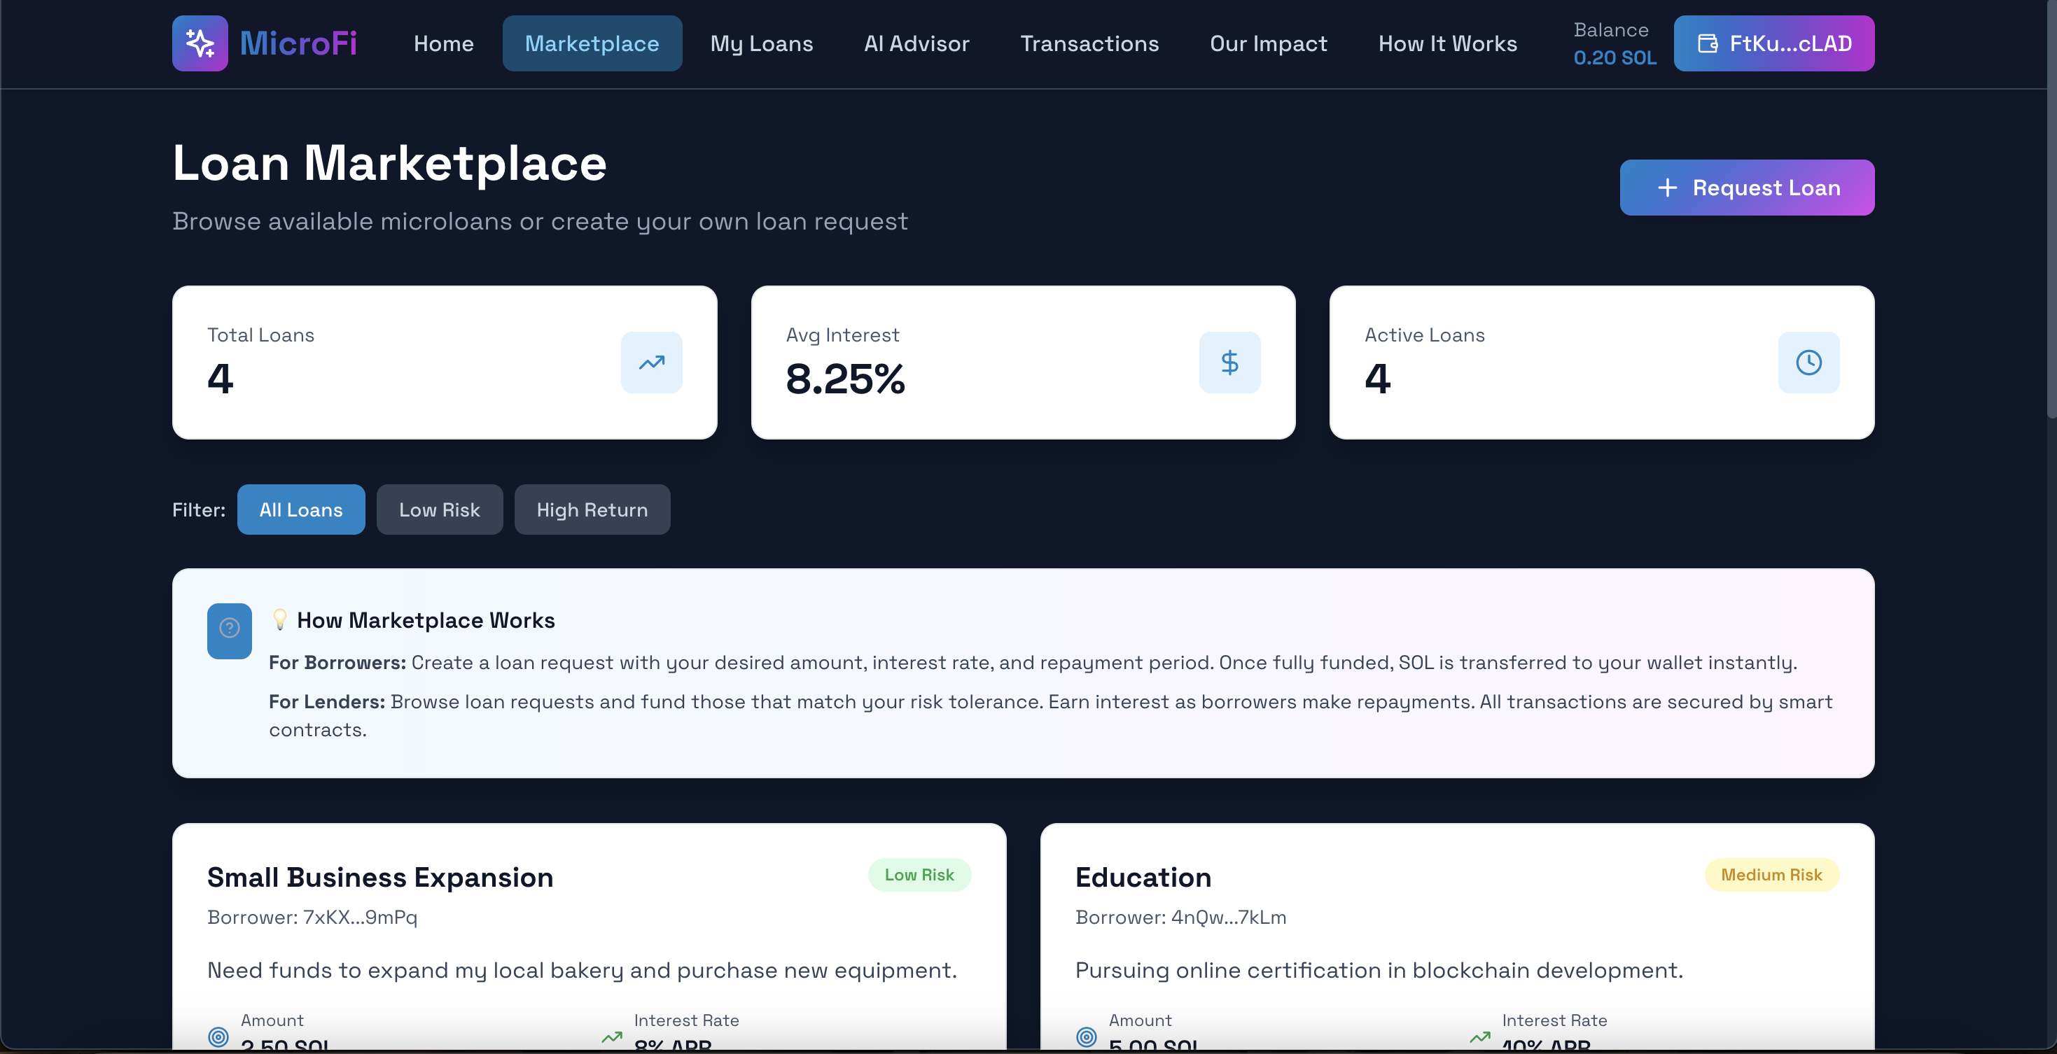Open the My Loans tab

pos(761,43)
